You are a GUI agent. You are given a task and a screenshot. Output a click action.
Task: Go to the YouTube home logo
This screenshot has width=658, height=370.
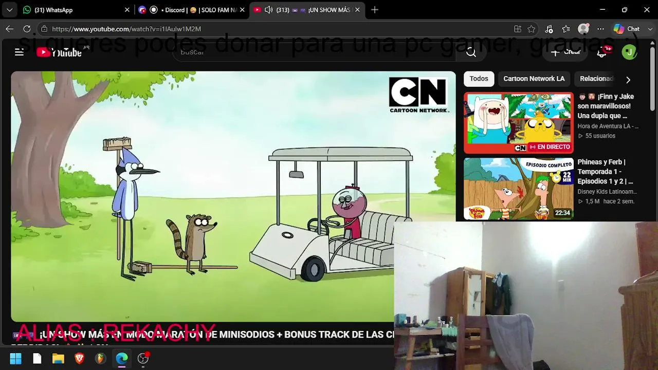(59, 52)
